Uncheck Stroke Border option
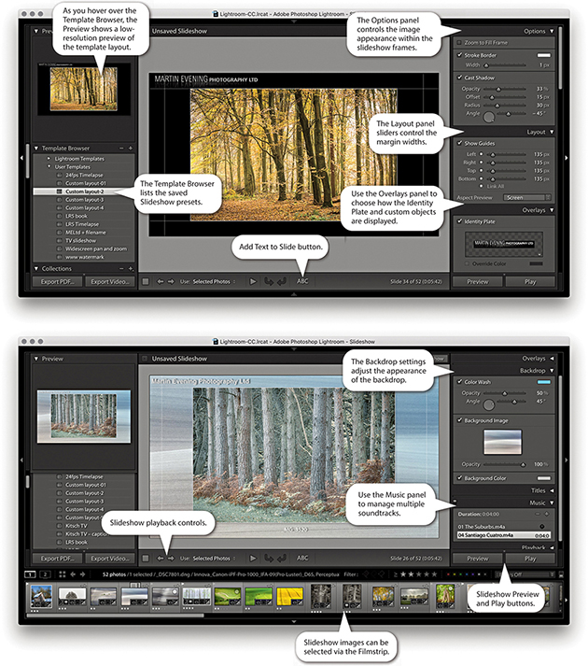This screenshot has height=666, width=588. pos(459,55)
